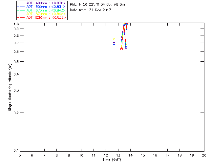Click the 0.8 y-axis tick label
The height and width of the screenshot is (168, 210).
[x=16, y=35]
